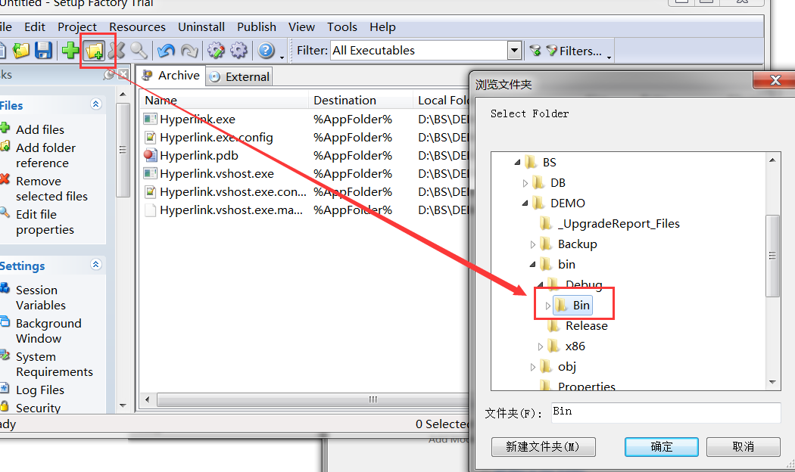Click the Build settings gear-with-pencil icon

(x=217, y=50)
